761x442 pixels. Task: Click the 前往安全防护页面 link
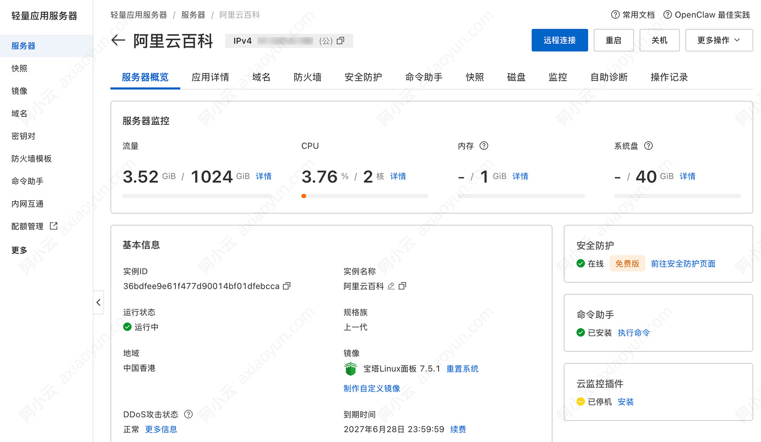(683, 263)
